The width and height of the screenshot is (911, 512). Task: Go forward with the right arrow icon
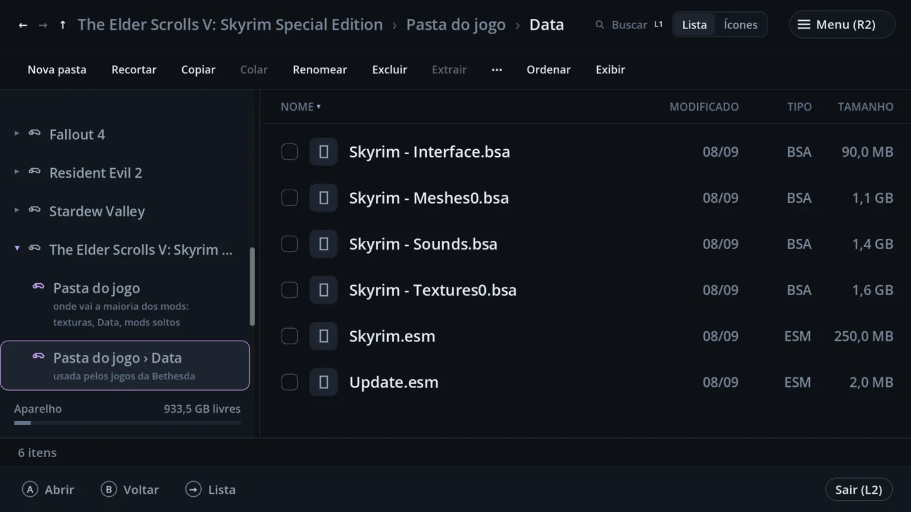pyautogui.click(x=43, y=25)
